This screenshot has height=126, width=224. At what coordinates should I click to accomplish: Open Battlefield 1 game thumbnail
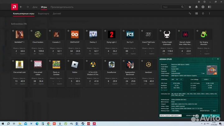tap(19, 34)
